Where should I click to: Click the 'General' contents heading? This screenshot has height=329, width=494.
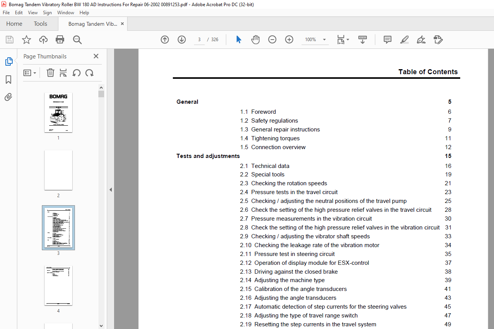tap(187, 102)
